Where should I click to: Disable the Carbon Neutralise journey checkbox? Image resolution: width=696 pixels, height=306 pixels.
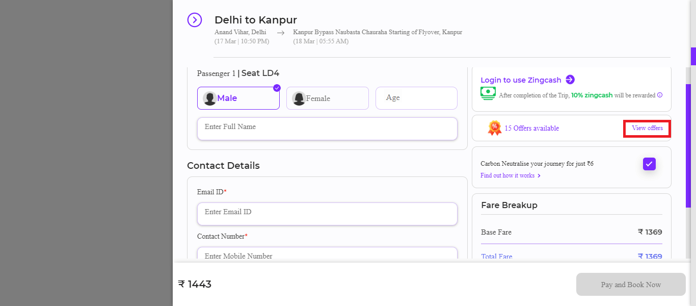click(x=649, y=164)
